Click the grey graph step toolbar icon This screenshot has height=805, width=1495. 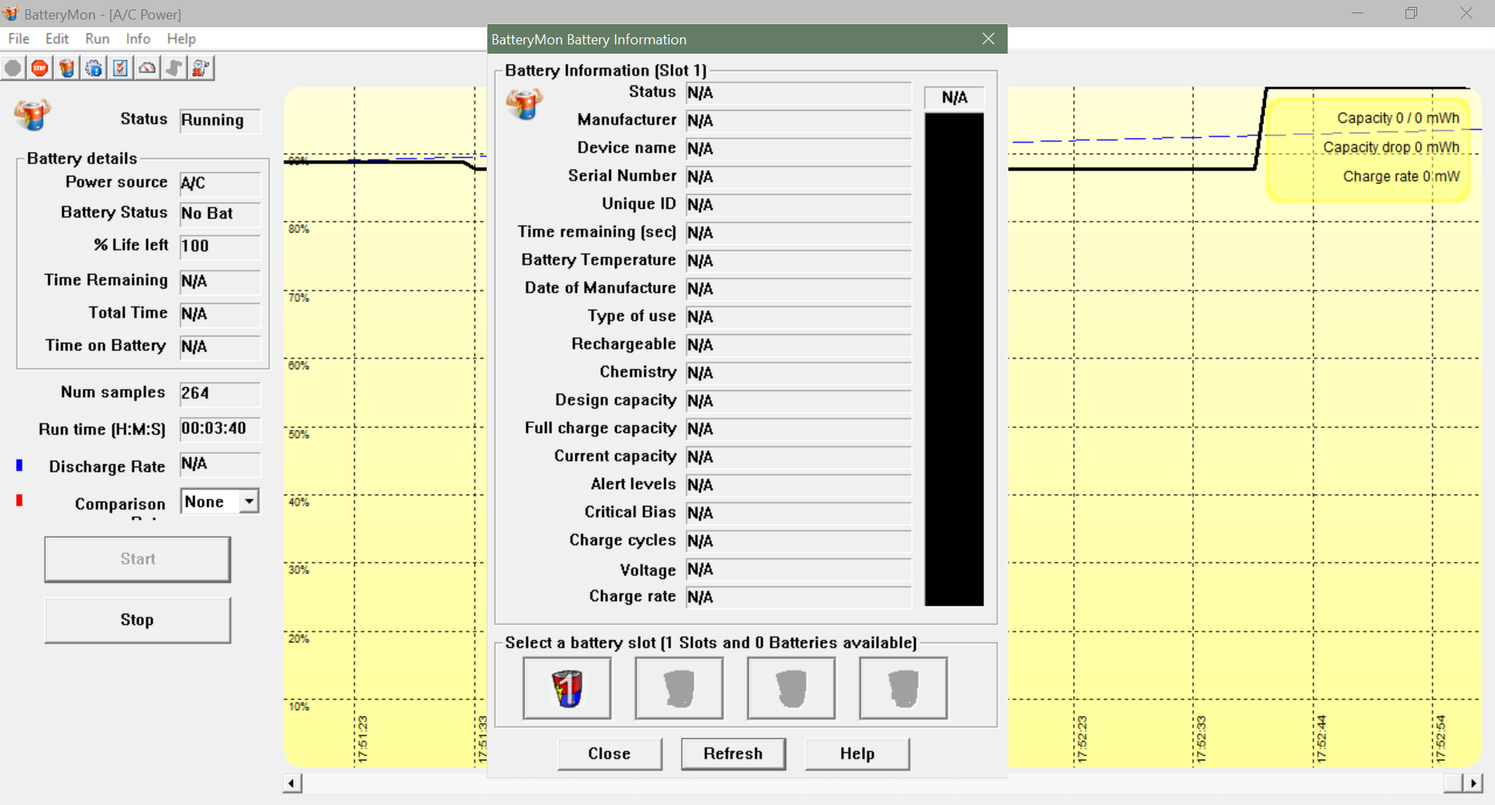tap(174, 69)
